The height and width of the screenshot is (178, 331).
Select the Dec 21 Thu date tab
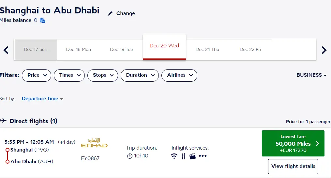pos(207,50)
